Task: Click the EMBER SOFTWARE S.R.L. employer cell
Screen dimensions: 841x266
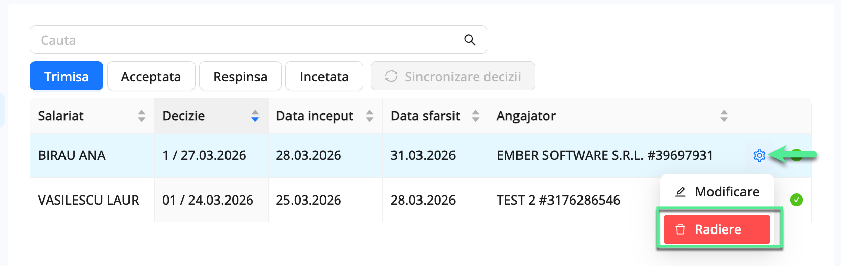Action: (604, 155)
